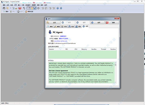Image resolution: width=145 pixels, height=105 pixels.
Task: Switch to the envelope send tab in the dialog
Action: [x=71, y=26]
